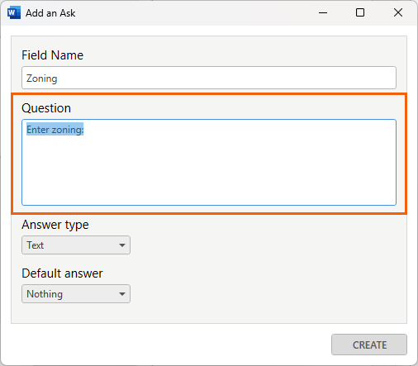
Task: Close the Add an Ask dialog
Action: (398, 12)
